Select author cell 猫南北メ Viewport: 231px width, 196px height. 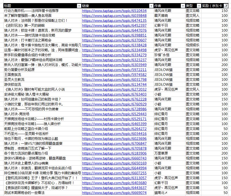[169, 193]
